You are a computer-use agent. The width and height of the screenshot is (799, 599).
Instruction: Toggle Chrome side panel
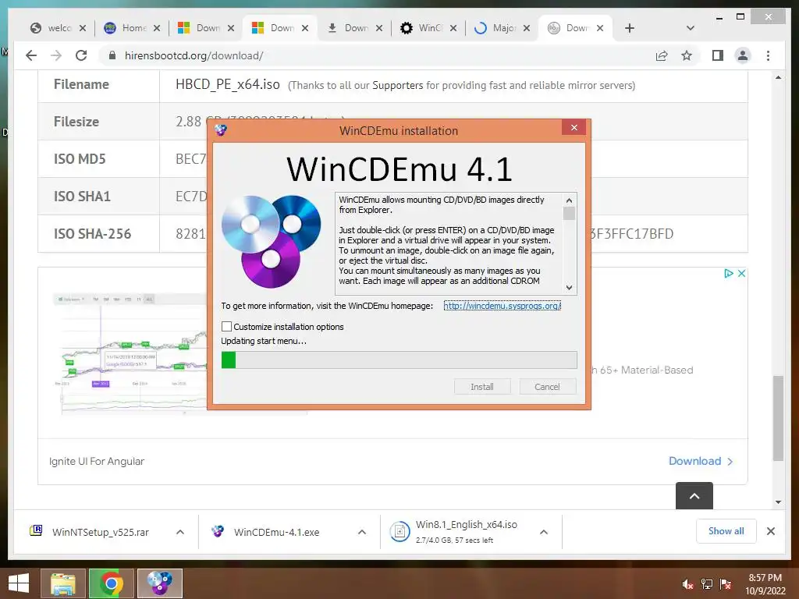coord(718,55)
